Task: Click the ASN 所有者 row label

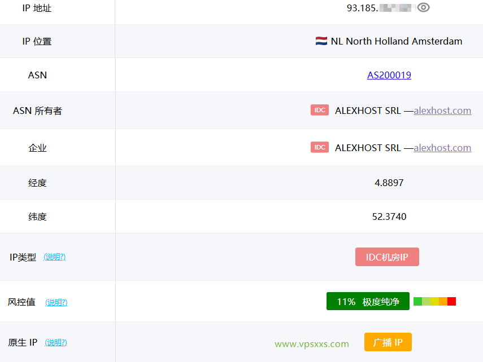Action: (38, 111)
